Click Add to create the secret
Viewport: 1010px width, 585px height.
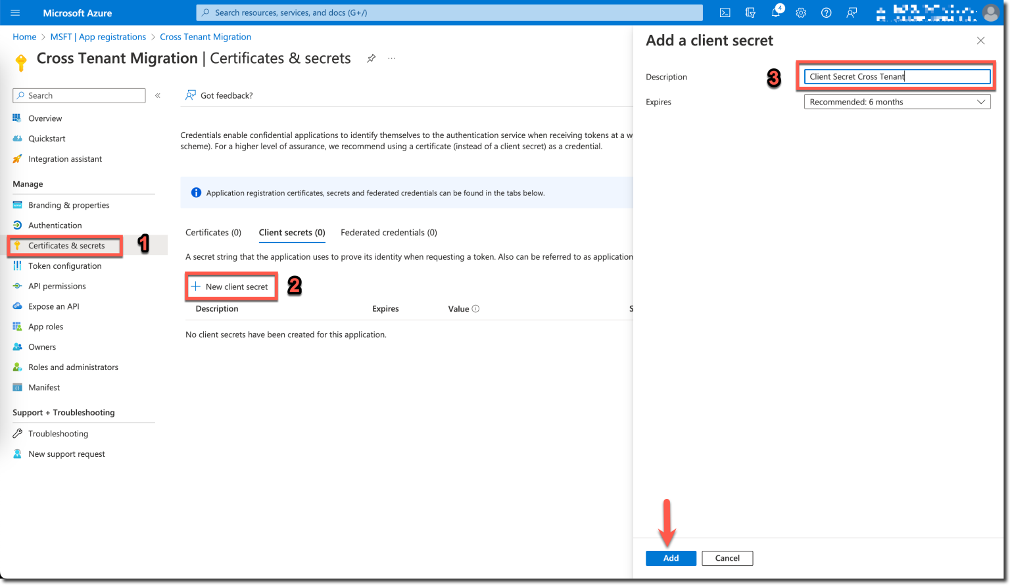point(671,558)
